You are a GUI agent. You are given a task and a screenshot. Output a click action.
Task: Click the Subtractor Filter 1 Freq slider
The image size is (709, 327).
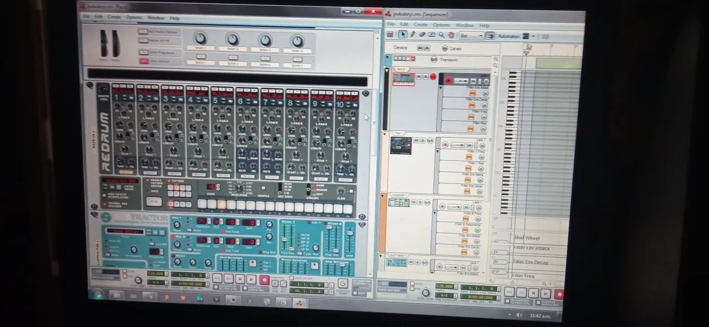[285, 240]
